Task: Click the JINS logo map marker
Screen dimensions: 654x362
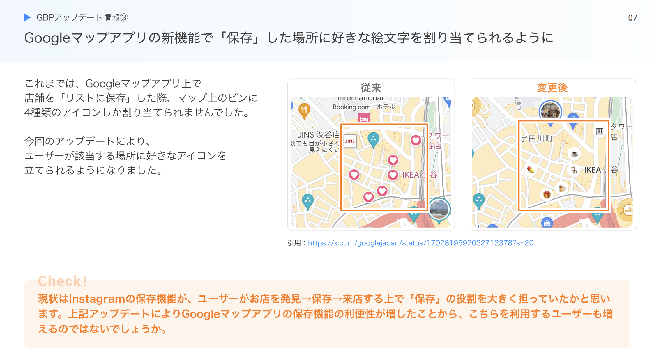Action: pyautogui.click(x=350, y=141)
